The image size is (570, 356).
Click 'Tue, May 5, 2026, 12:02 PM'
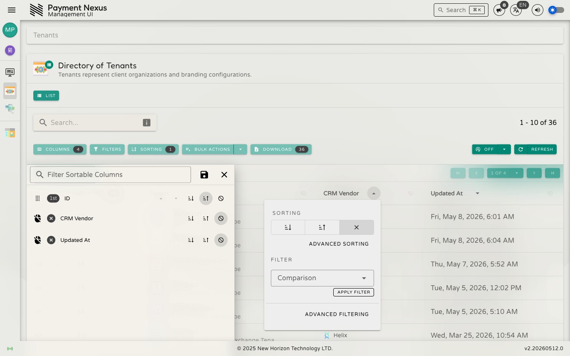click(x=476, y=288)
